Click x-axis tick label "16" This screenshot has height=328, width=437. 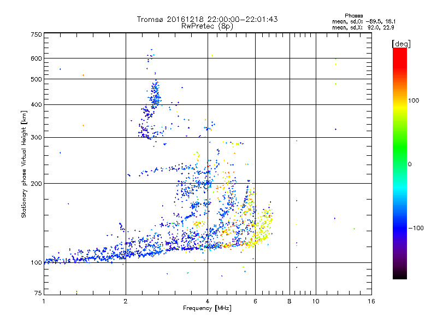click(371, 301)
